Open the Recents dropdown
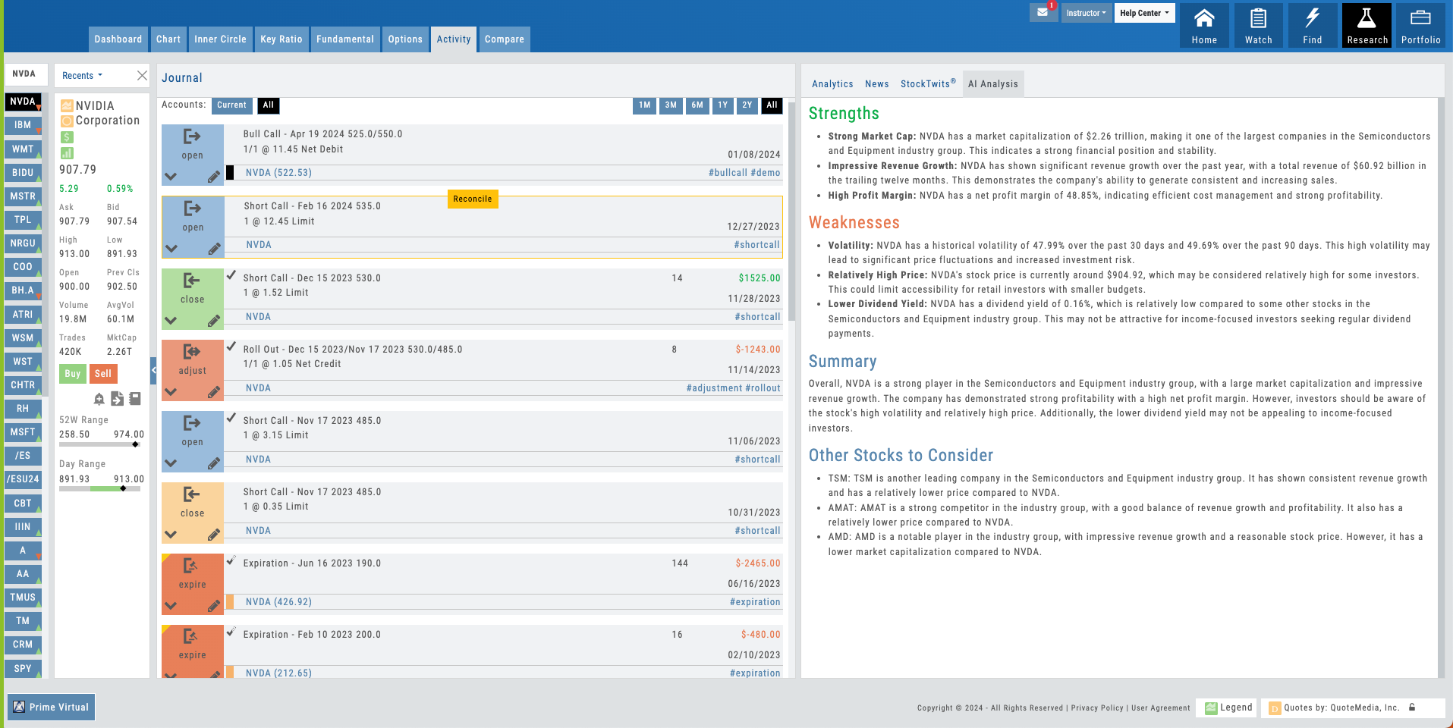The height and width of the screenshot is (728, 1453). point(83,76)
